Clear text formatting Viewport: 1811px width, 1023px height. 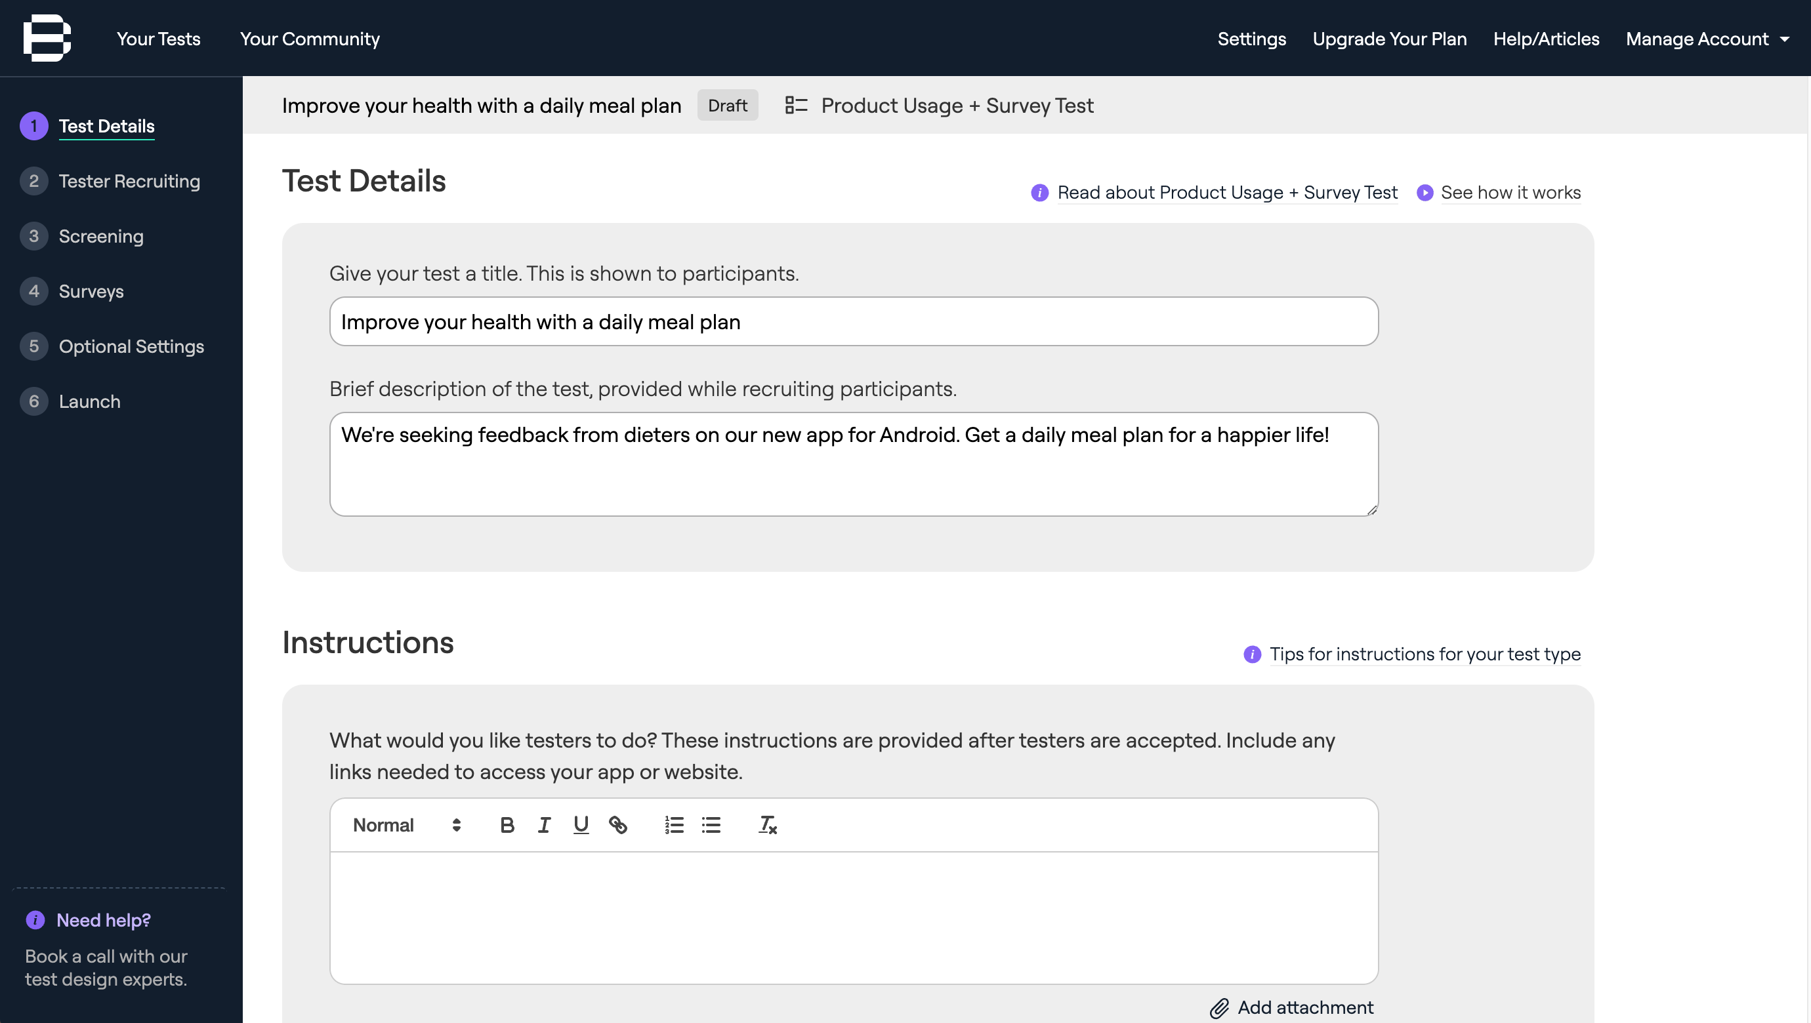[767, 825]
